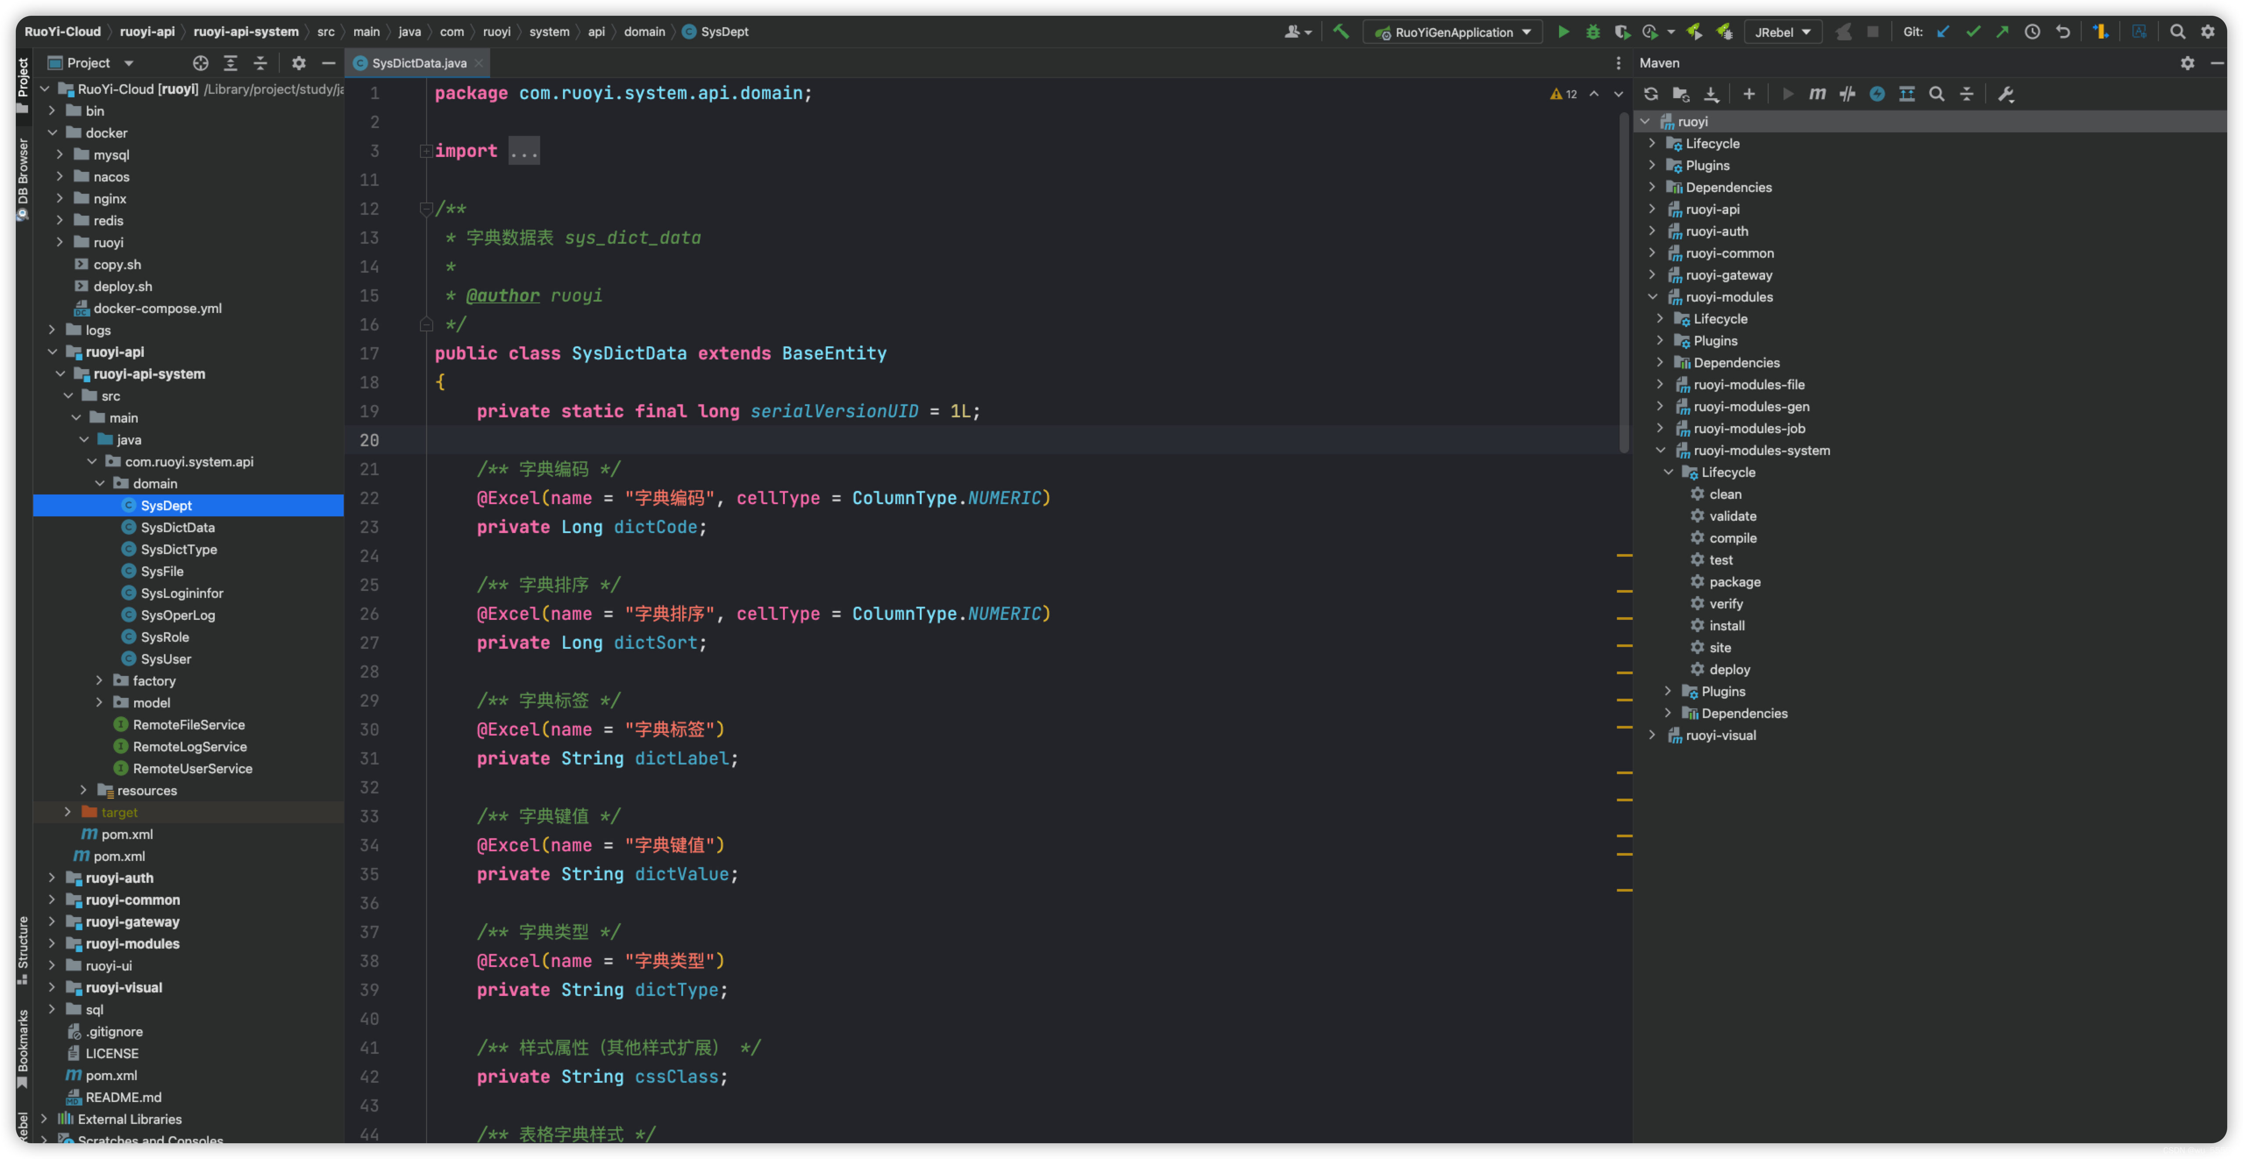This screenshot has height=1159, width=2243.
Task: Toggle Skip Tests mode in Maven panel
Action: (x=1877, y=94)
